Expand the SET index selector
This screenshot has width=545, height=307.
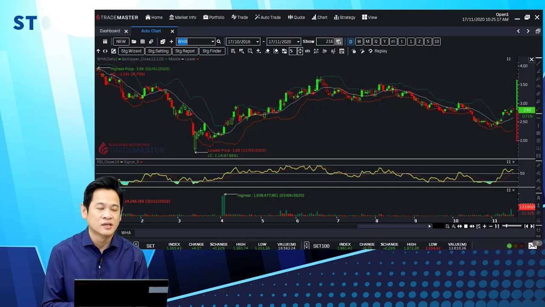[136, 245]
